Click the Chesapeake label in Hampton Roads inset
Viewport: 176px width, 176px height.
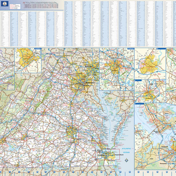[x=163, y=163]
